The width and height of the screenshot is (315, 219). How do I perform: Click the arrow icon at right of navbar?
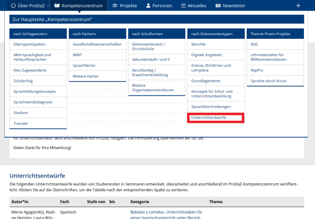click(297, 6)
